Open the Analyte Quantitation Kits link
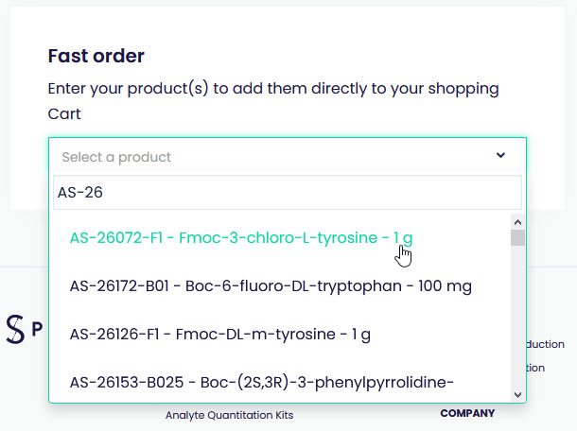Screen dimensions: 577x431 [229, 415]
